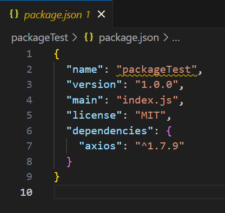Click the chevron after packageTest breadcrumb

pyautogui.click(x=75, y=38)
